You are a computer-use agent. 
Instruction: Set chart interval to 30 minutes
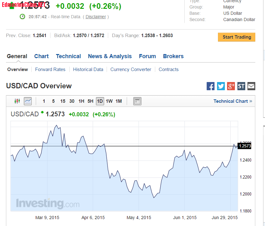tap(72, 101)
